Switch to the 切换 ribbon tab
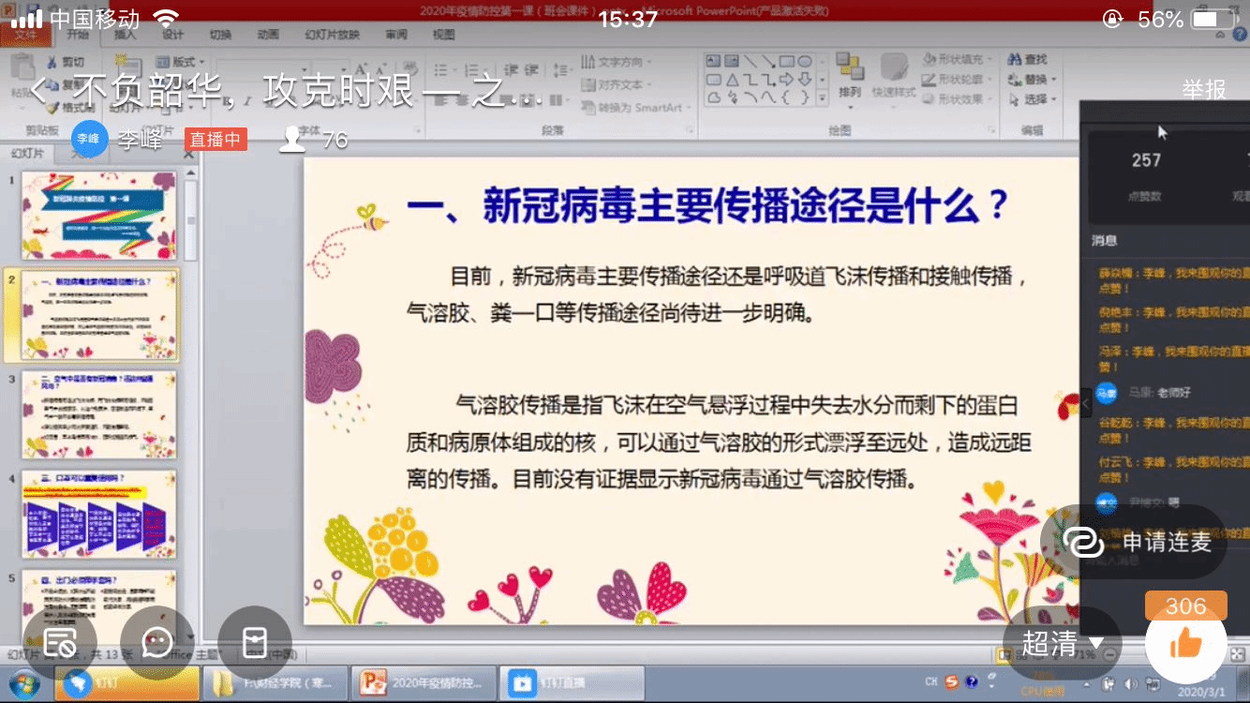This screenshot has height=703, width=1250. 220,35
